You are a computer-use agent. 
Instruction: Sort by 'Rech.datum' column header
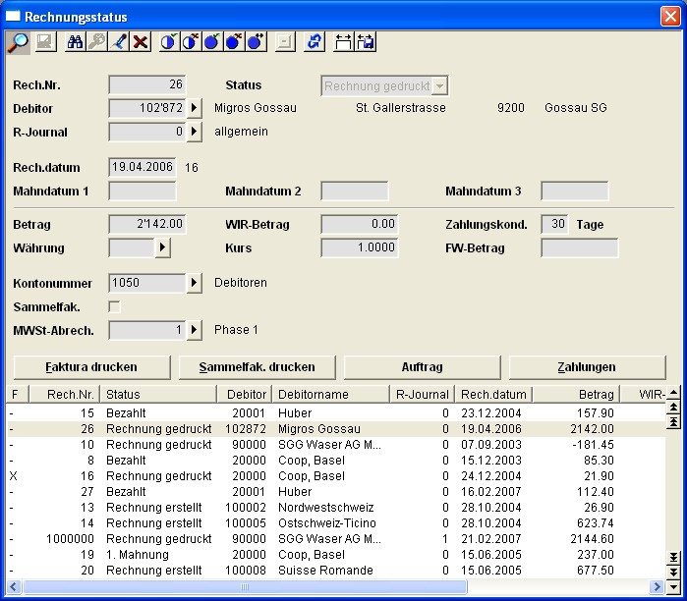tap(493, 395)
